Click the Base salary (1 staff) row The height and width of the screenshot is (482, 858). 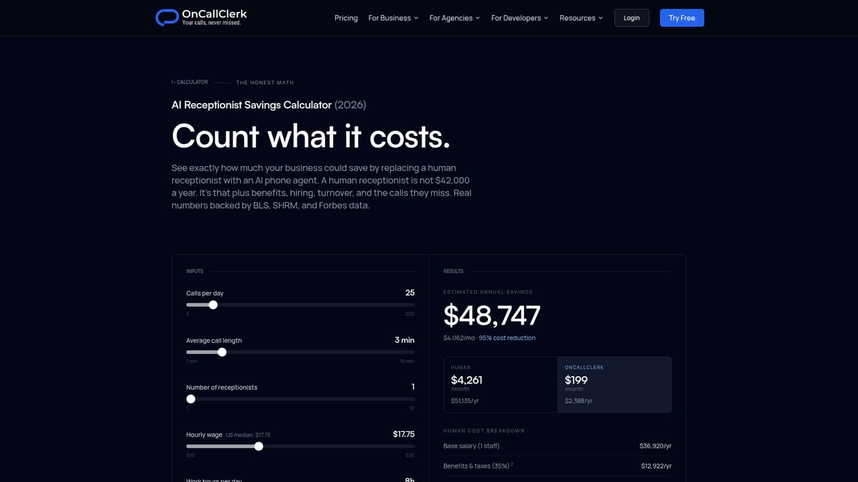557,446
